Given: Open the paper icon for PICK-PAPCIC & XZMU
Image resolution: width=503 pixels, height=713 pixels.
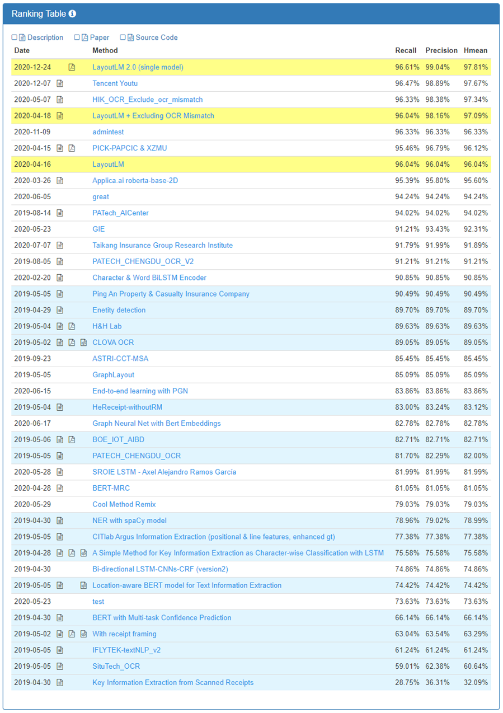Looking at the screenshot, I should point(72,148).
